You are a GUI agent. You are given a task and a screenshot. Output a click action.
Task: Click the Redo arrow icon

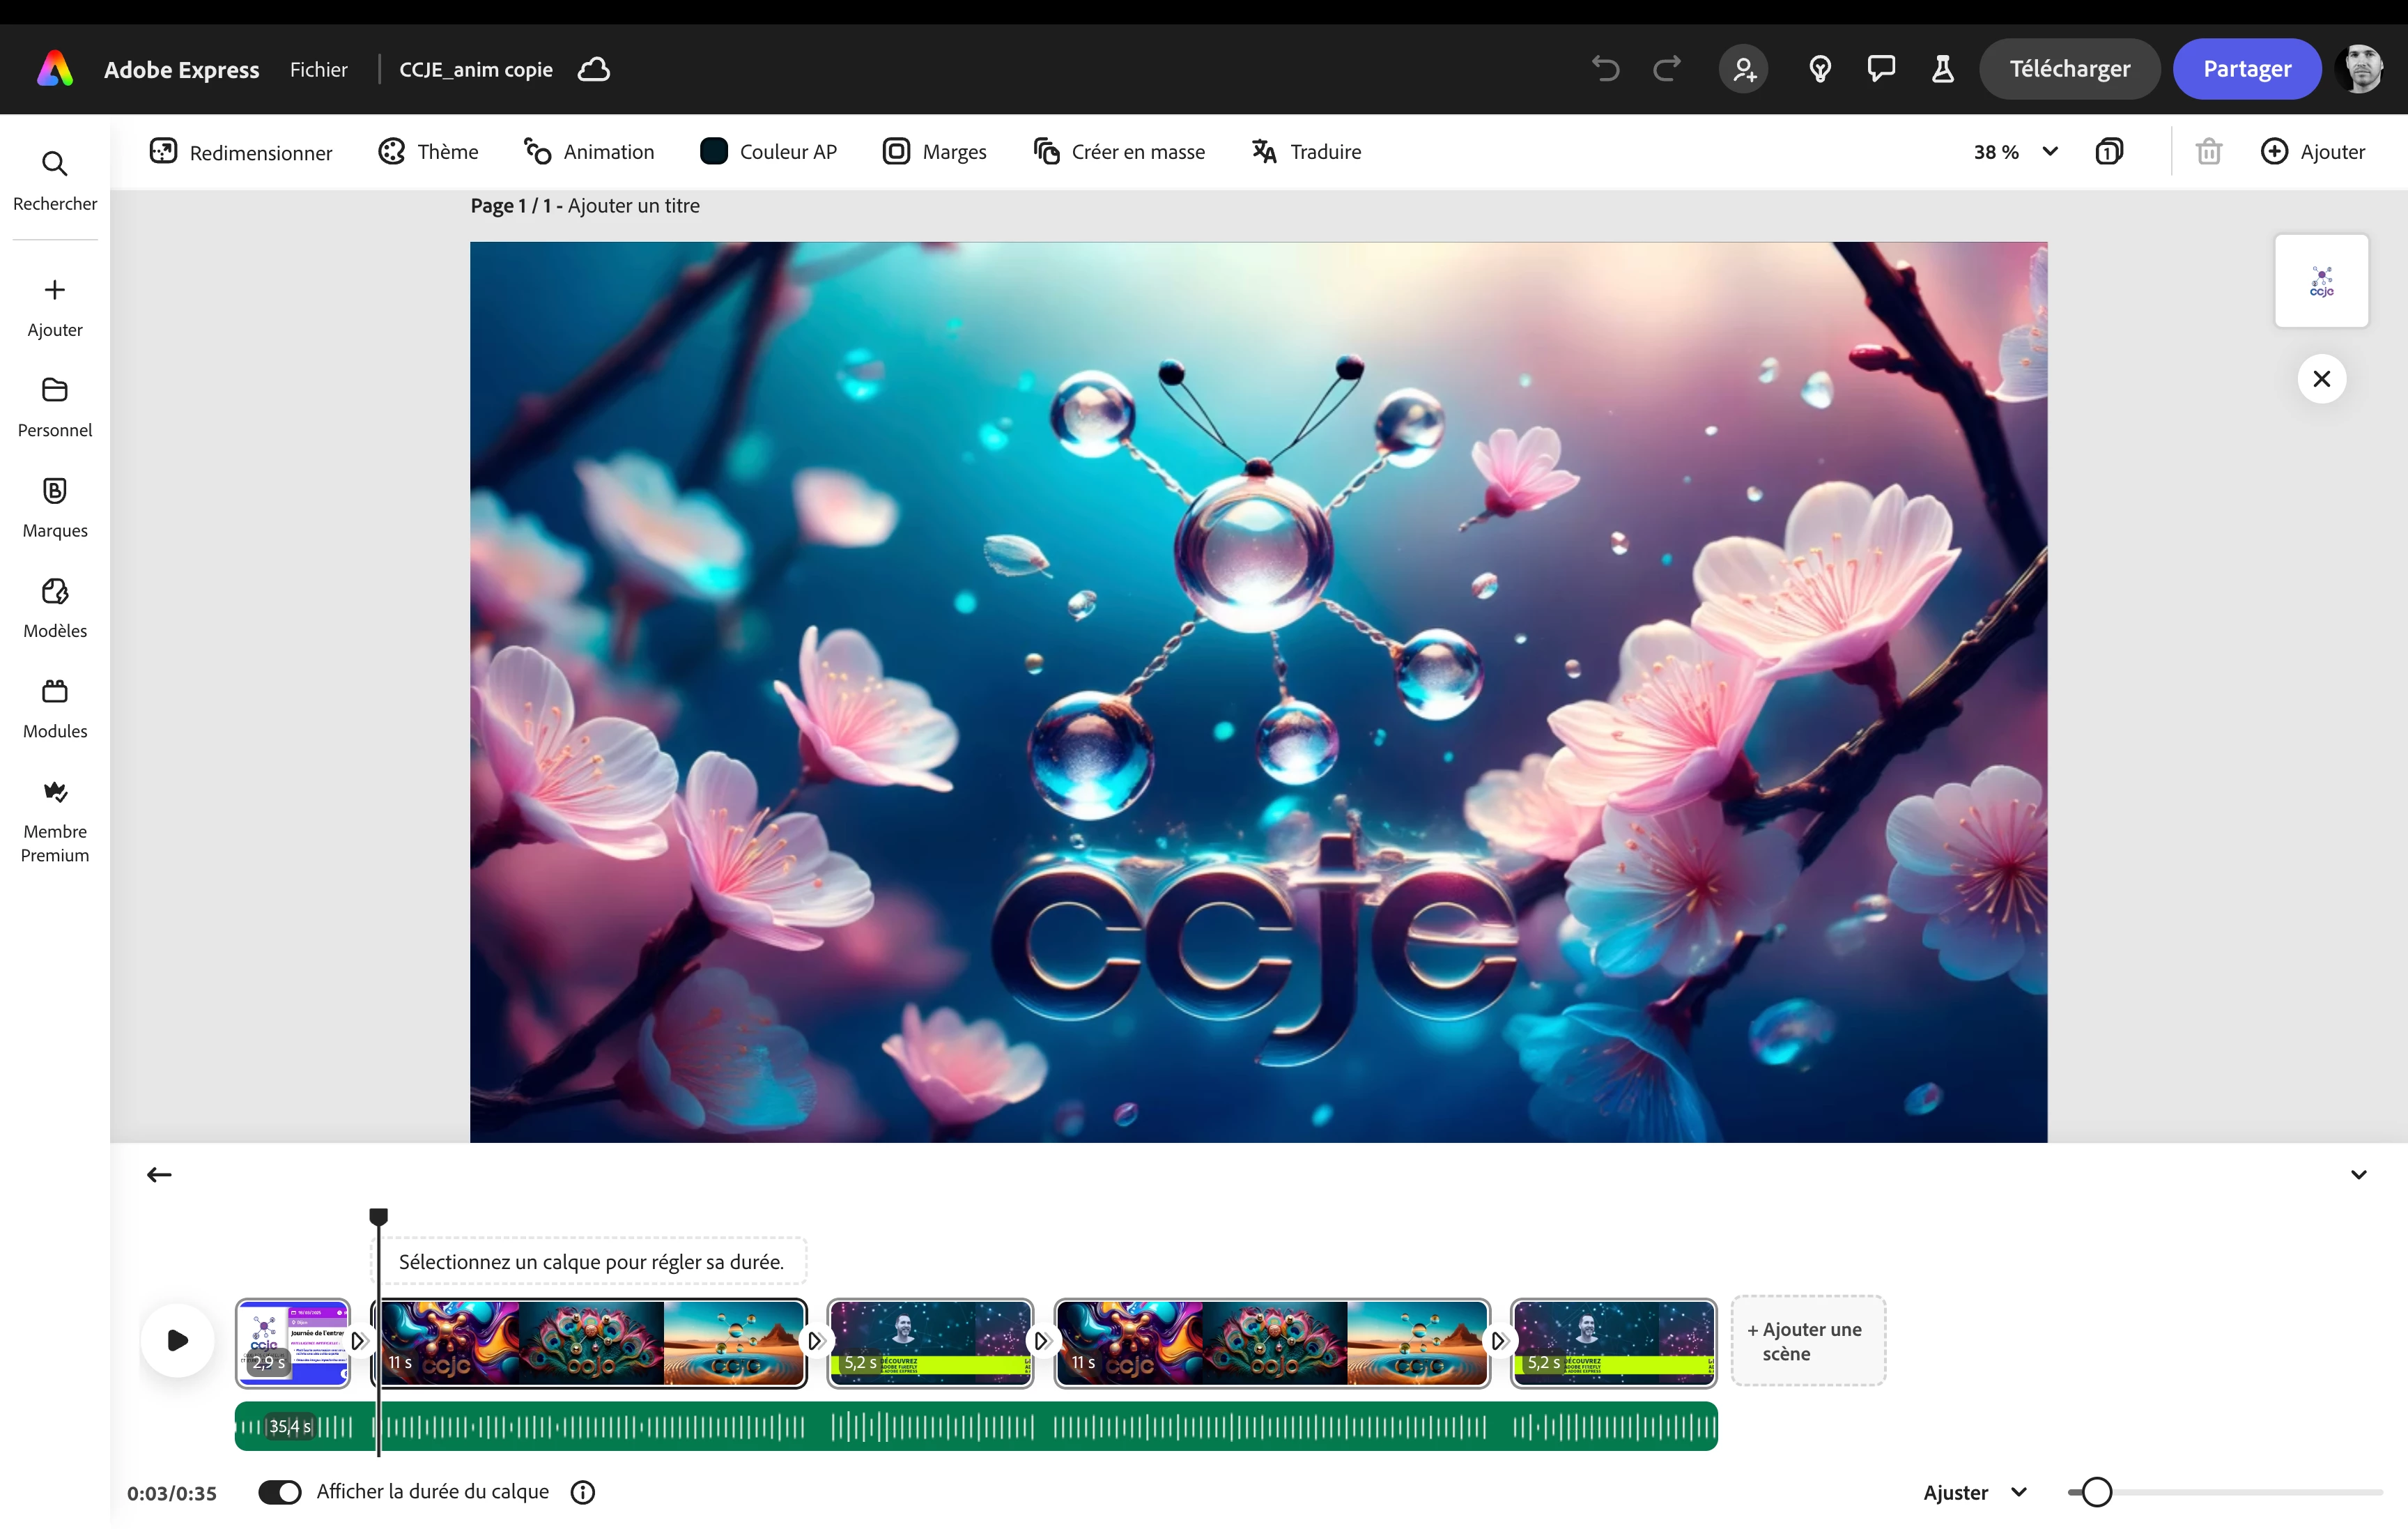click(1667, 69)
